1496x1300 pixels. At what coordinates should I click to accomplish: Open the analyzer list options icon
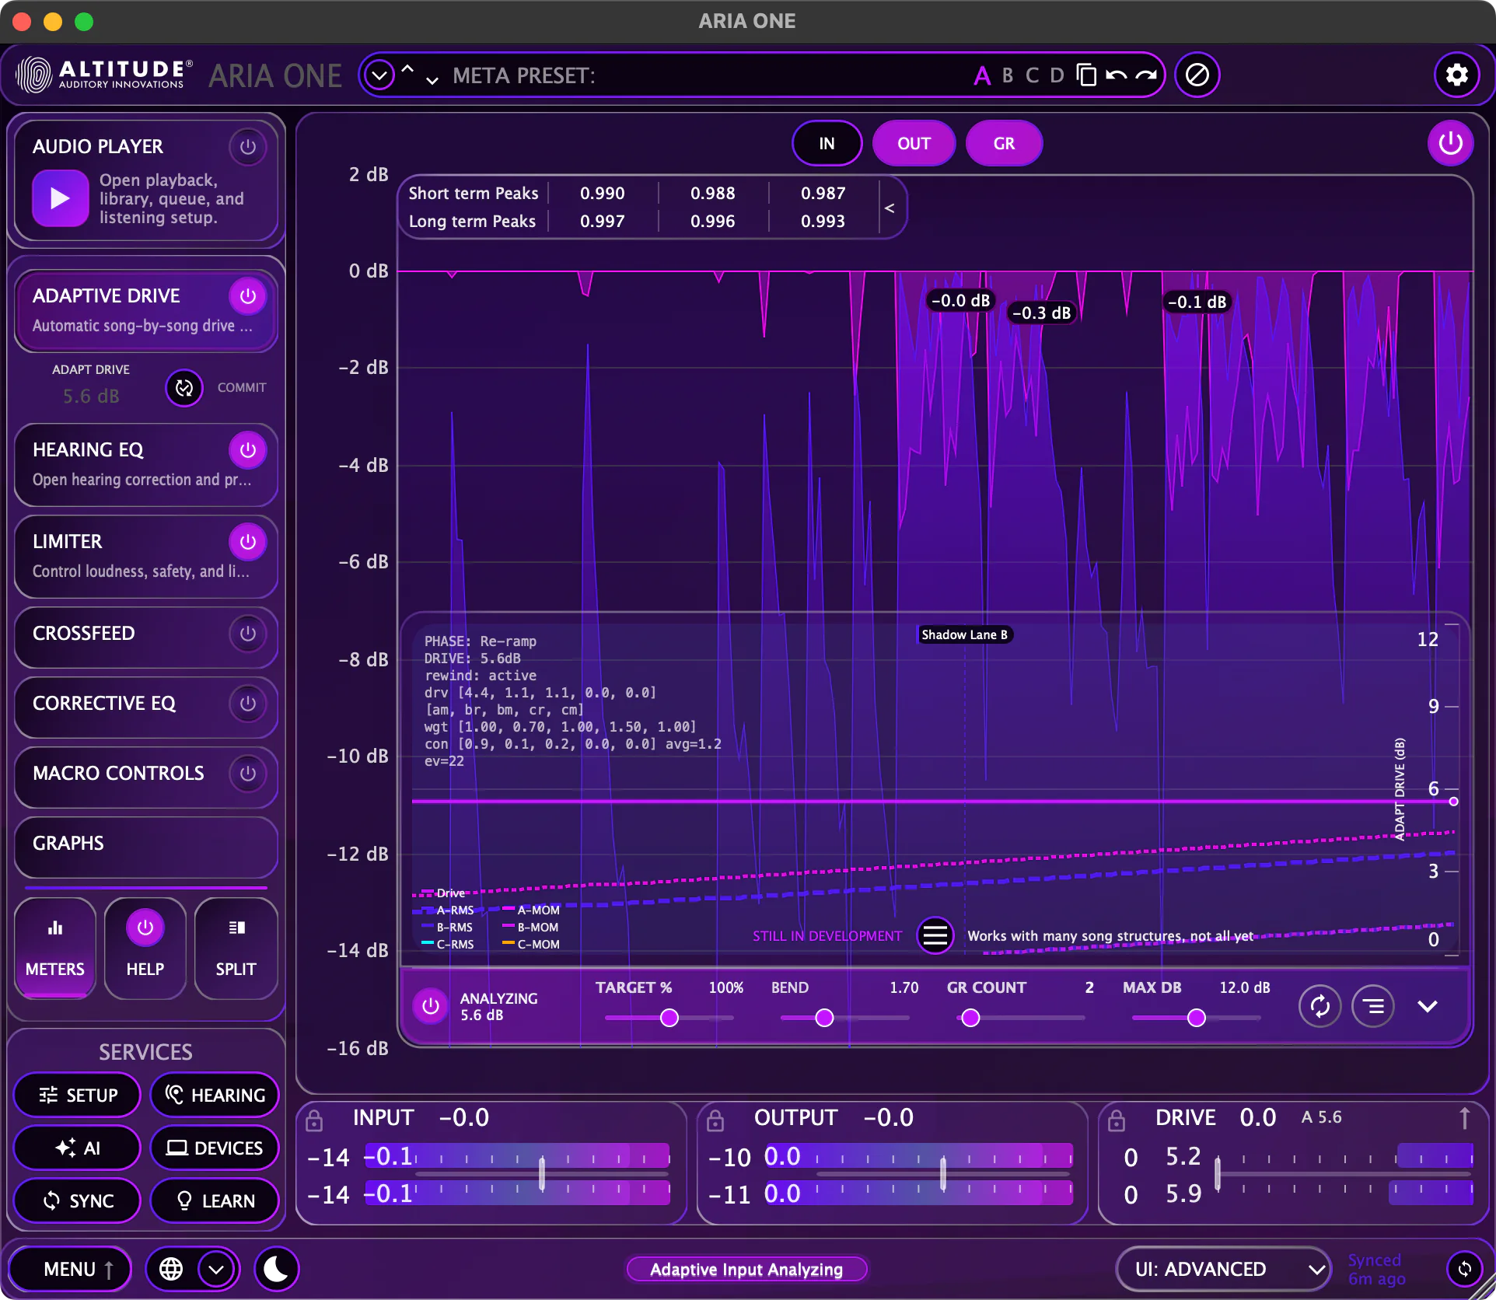1373,1006
